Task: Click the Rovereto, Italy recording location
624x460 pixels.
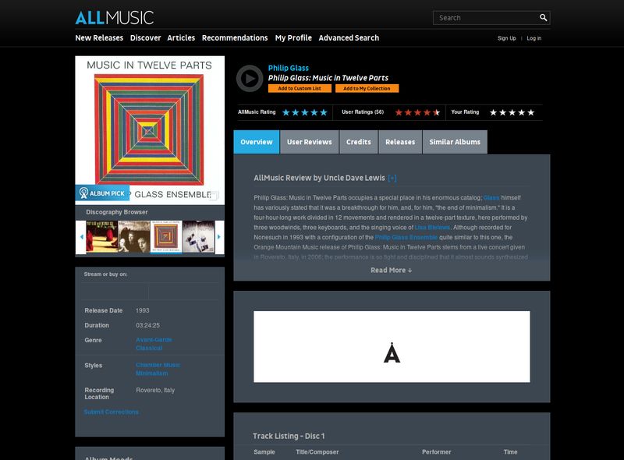Action: [x=155, y=391]
